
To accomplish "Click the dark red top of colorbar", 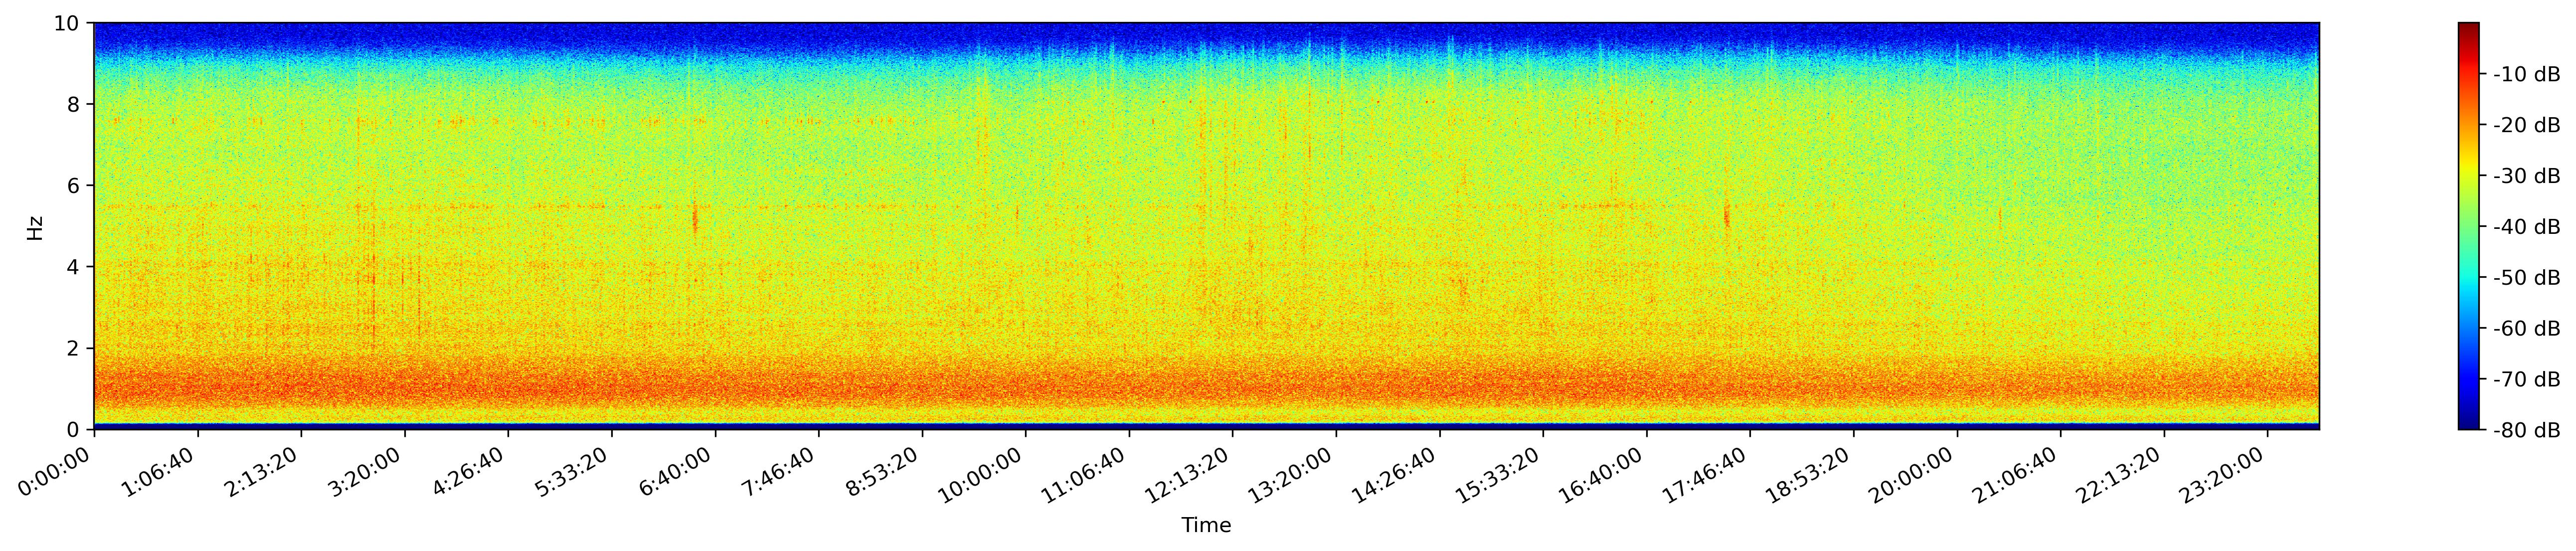I will (x=2469, y=28).
